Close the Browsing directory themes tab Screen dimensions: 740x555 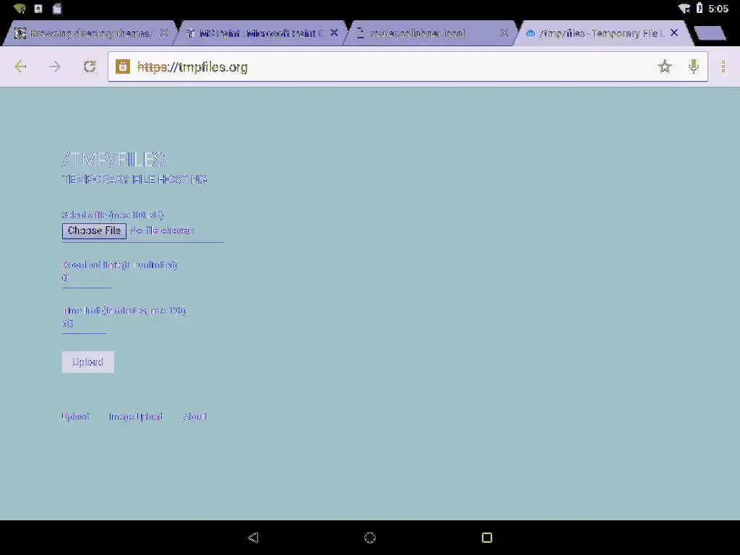(164, 33)
